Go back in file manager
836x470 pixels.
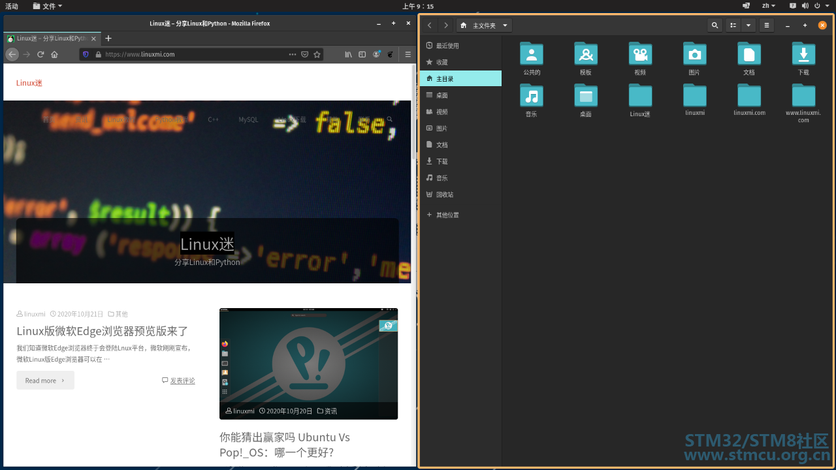(429, 25)
